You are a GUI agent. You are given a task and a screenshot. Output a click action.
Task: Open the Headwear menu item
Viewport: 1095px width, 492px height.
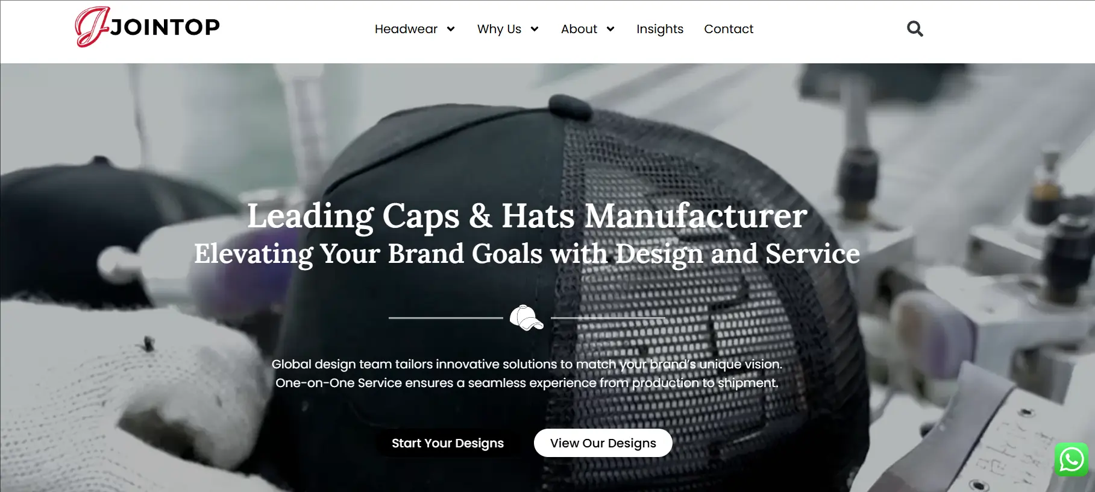[x=406, y=29]
